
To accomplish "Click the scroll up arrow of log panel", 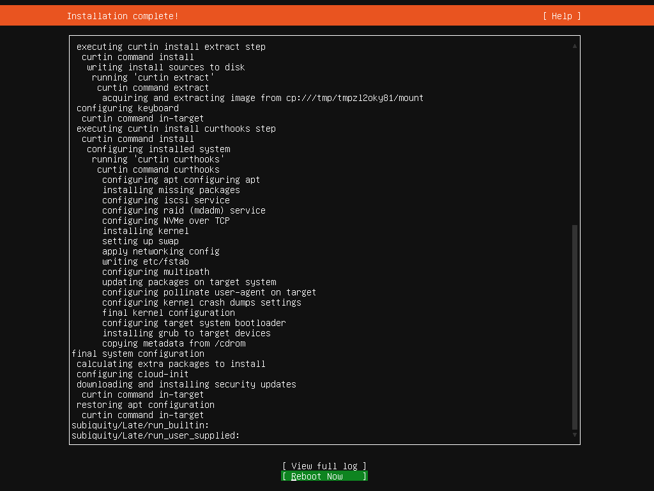I will pos(575,46).
